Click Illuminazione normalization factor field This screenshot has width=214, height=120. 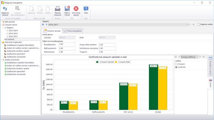[67, 52]
